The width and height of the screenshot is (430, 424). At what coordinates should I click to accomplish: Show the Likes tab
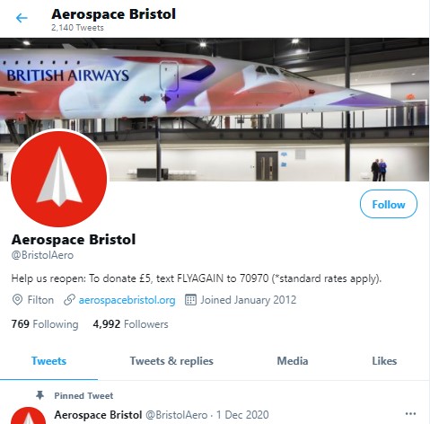pyautogui.click(x=384, y=361)
